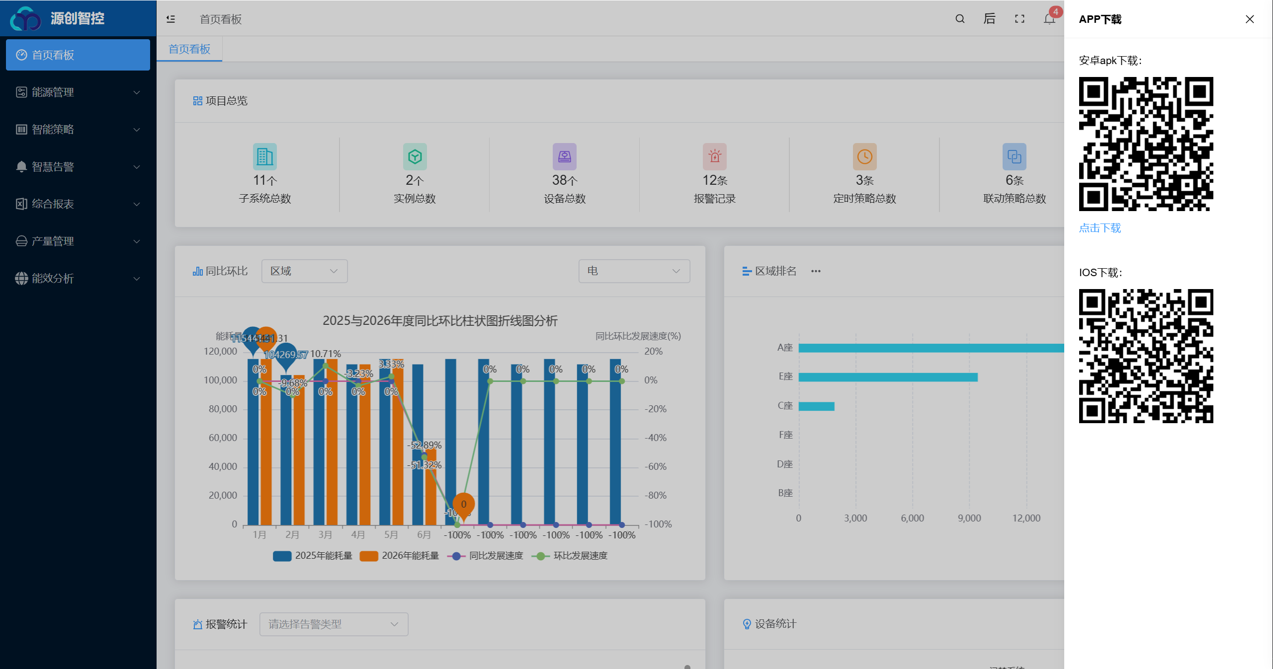Open the search magnifier icon

[960, 19]
